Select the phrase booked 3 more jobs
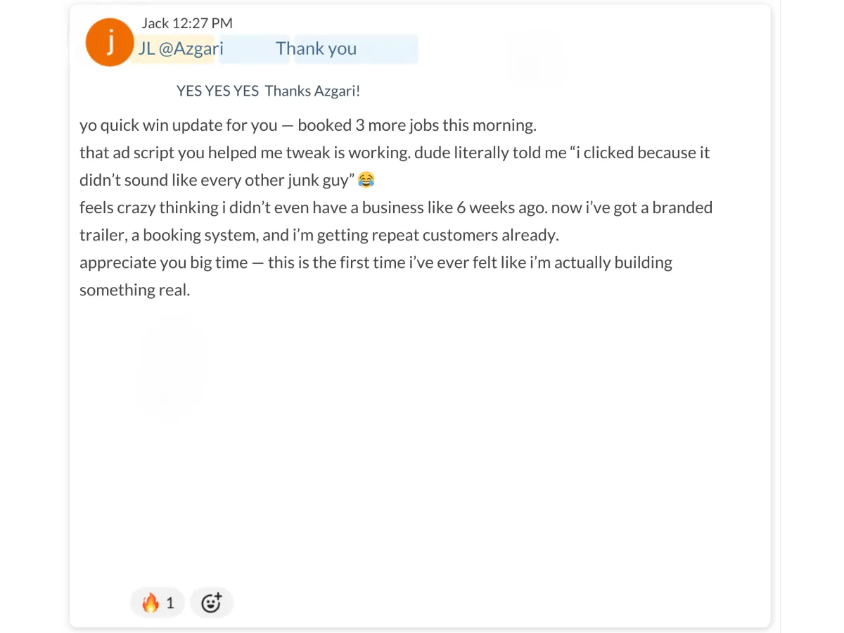This screenshot has width=844, height=633. click(361, 125)
